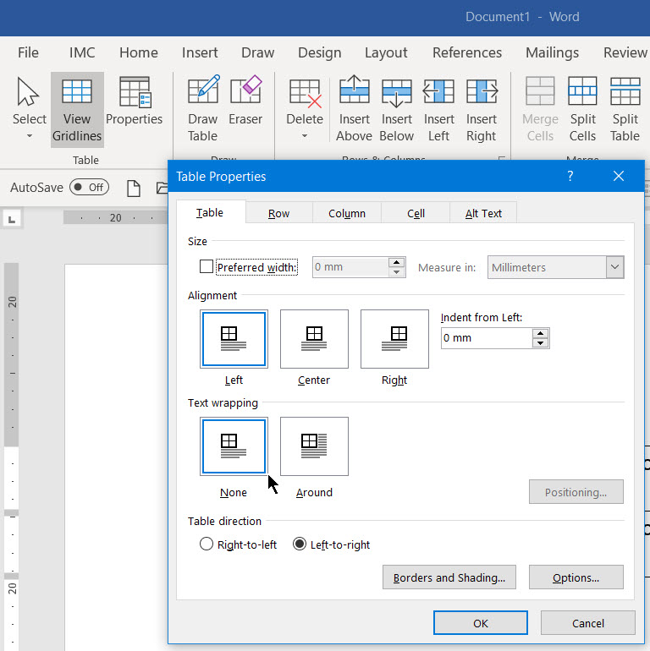
Task: Click the disabled Positioning button
Action: click(576, 492)
